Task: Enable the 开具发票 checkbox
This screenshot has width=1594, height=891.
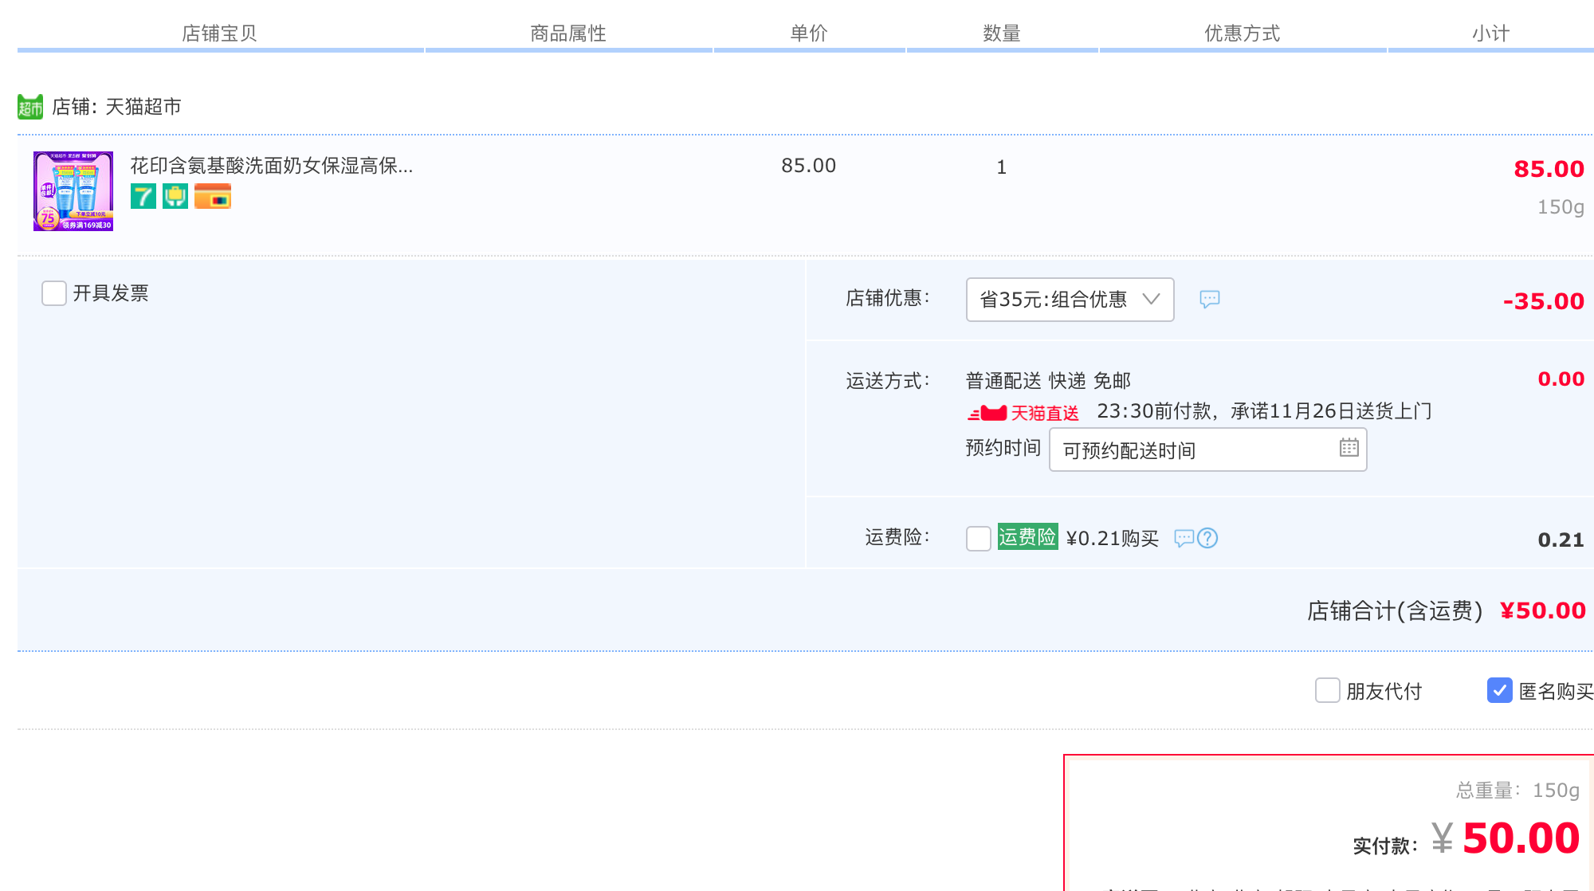Action: click(54, 293)
